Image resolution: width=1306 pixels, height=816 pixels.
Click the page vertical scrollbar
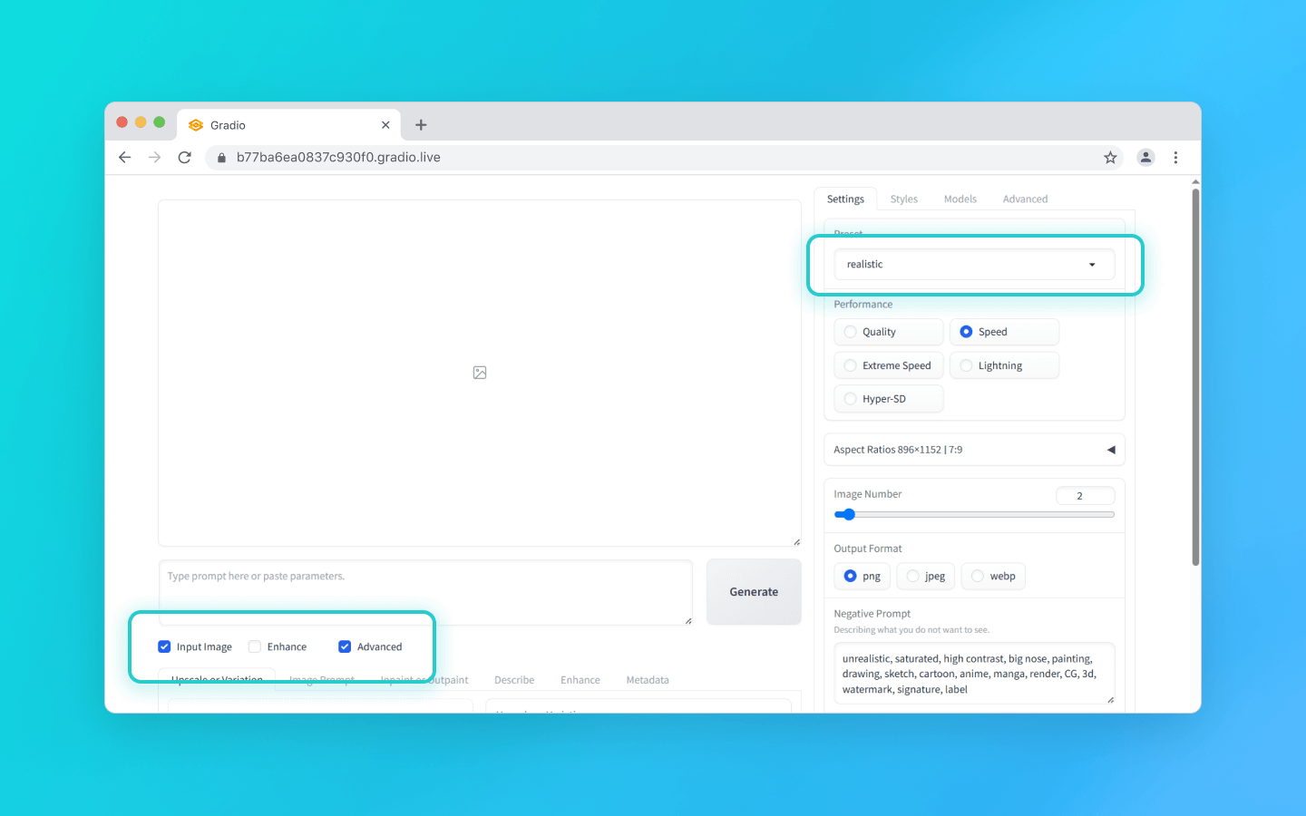coord(1195,376)
